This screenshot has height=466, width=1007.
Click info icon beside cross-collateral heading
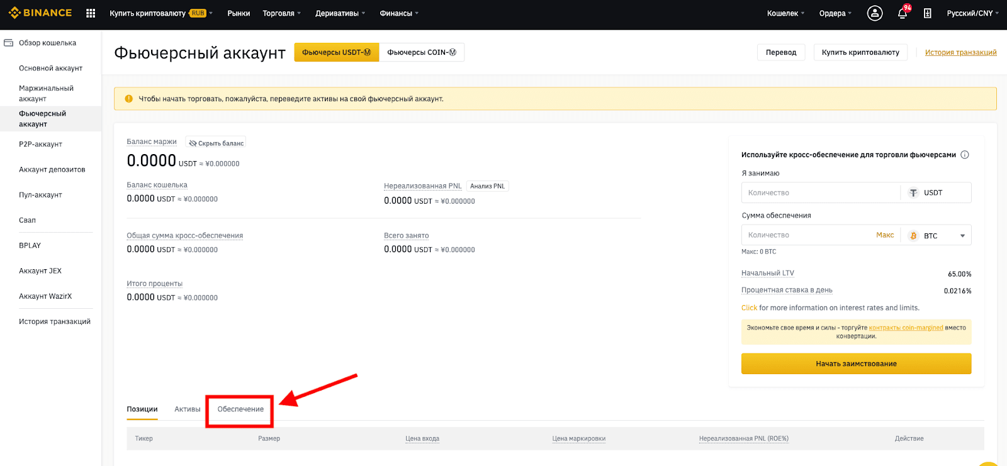(x=965, y=155)
